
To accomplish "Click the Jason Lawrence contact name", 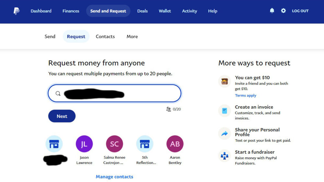I will [x=84, y=160].
